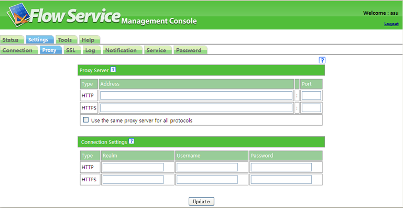This screenshot has height=208, width=403.
Task: Enable Use the same proxy server checkbox
Action: (86, 120)
